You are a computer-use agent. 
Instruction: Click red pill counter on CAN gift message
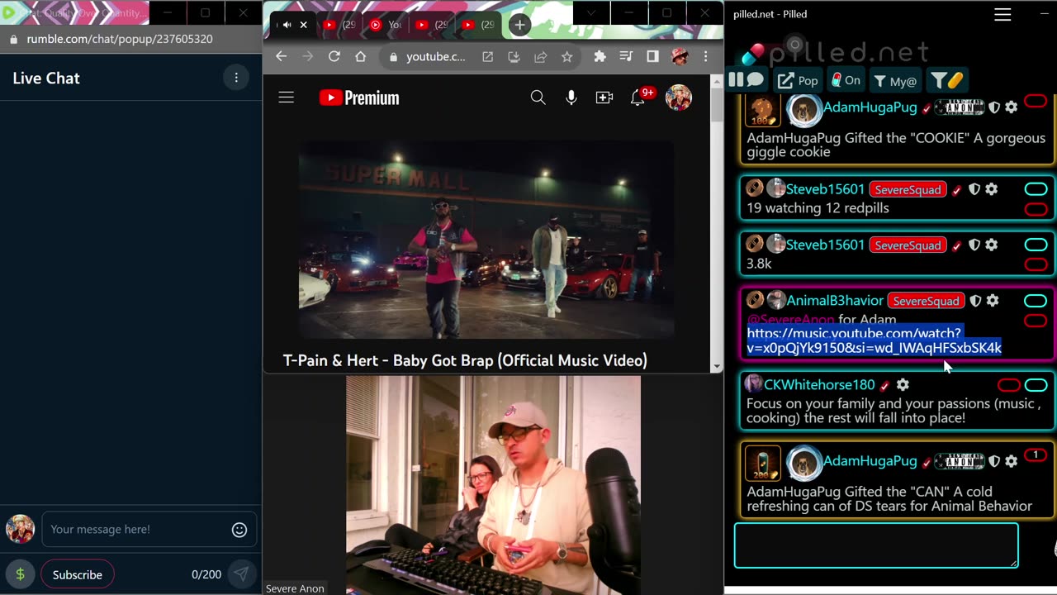tap(1036, 455)
